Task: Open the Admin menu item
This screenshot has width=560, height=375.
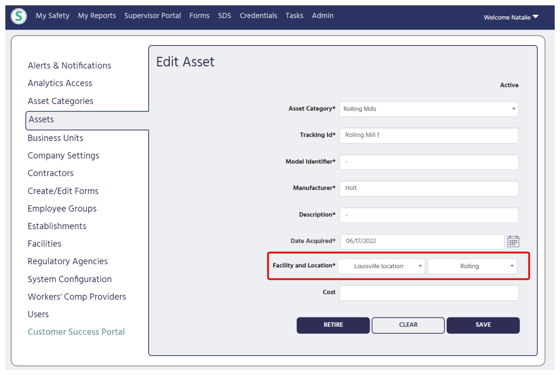Action: coord(322,16)
